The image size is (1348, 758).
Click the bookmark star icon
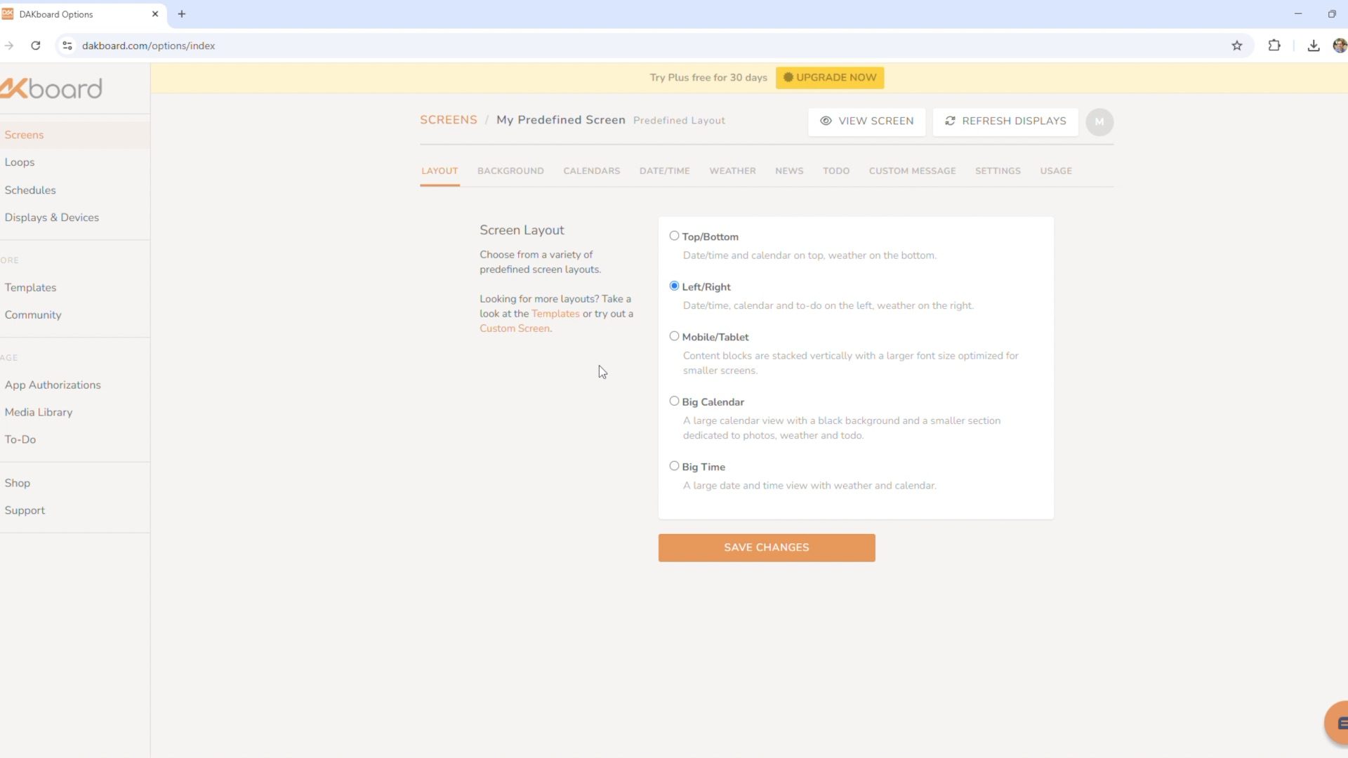click(x=1236, y=46)
